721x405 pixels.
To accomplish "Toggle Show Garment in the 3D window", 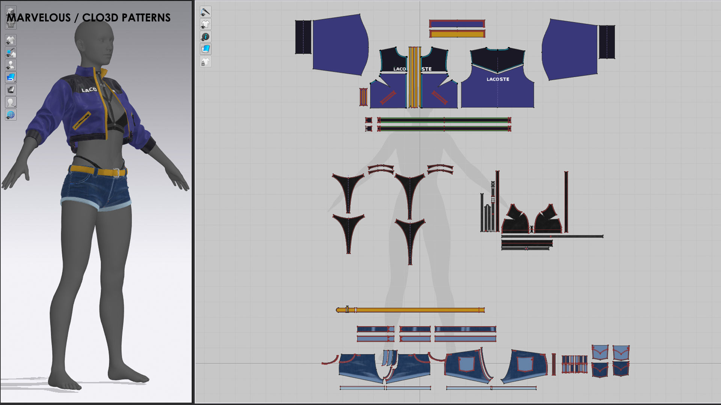I will pyautogui.click(x=11, y=40).
